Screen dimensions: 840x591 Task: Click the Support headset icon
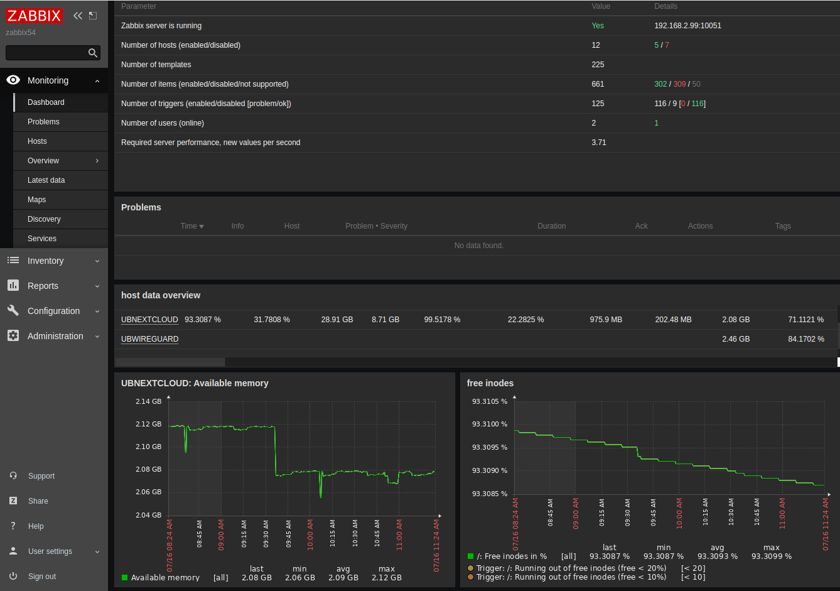[13, 476]
